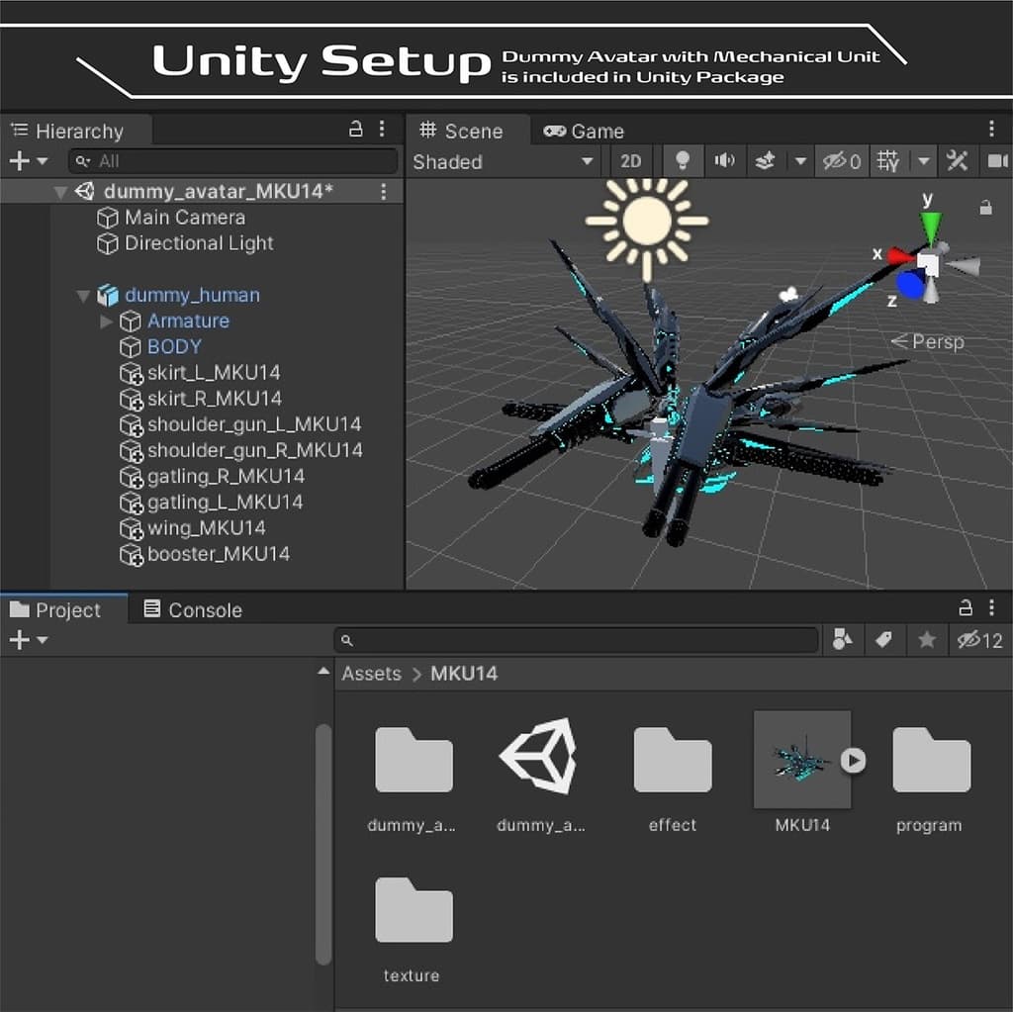Select gatling_L_MKU14 object
Screen dimensions: 1013x1012
tap(212, 503)
